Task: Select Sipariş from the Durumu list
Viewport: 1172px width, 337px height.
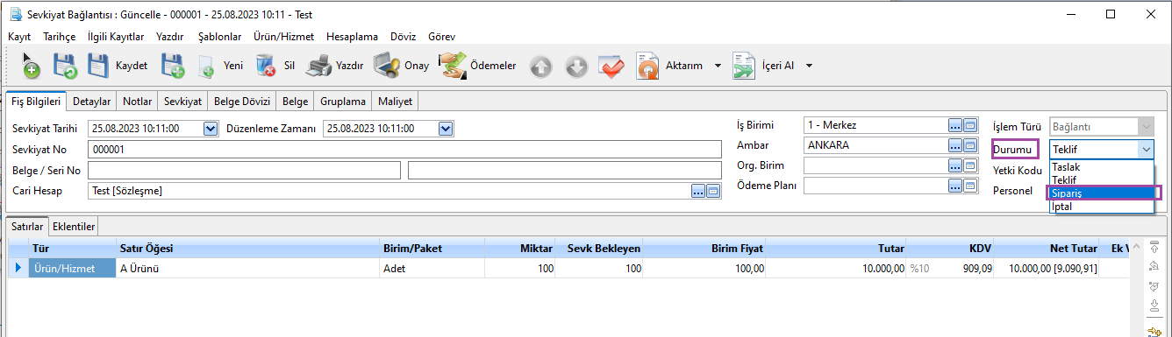Action: point(1102,193)
